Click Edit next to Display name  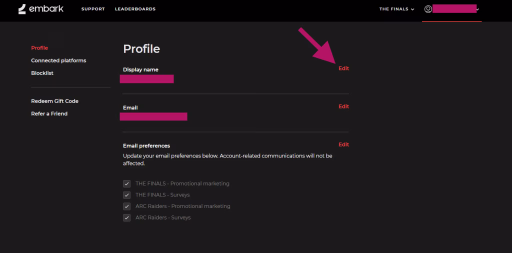(x=343, y=68)
